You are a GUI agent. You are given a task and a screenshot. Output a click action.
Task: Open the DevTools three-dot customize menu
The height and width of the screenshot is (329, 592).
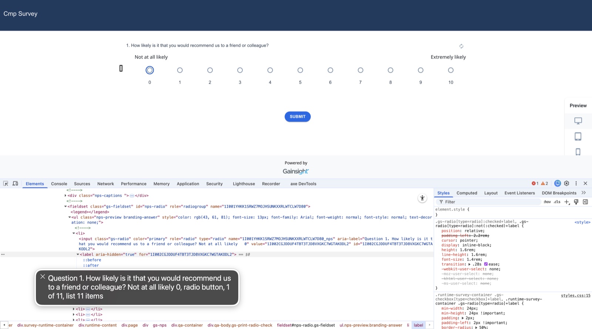pyautogui.click(x=576, y=183)
